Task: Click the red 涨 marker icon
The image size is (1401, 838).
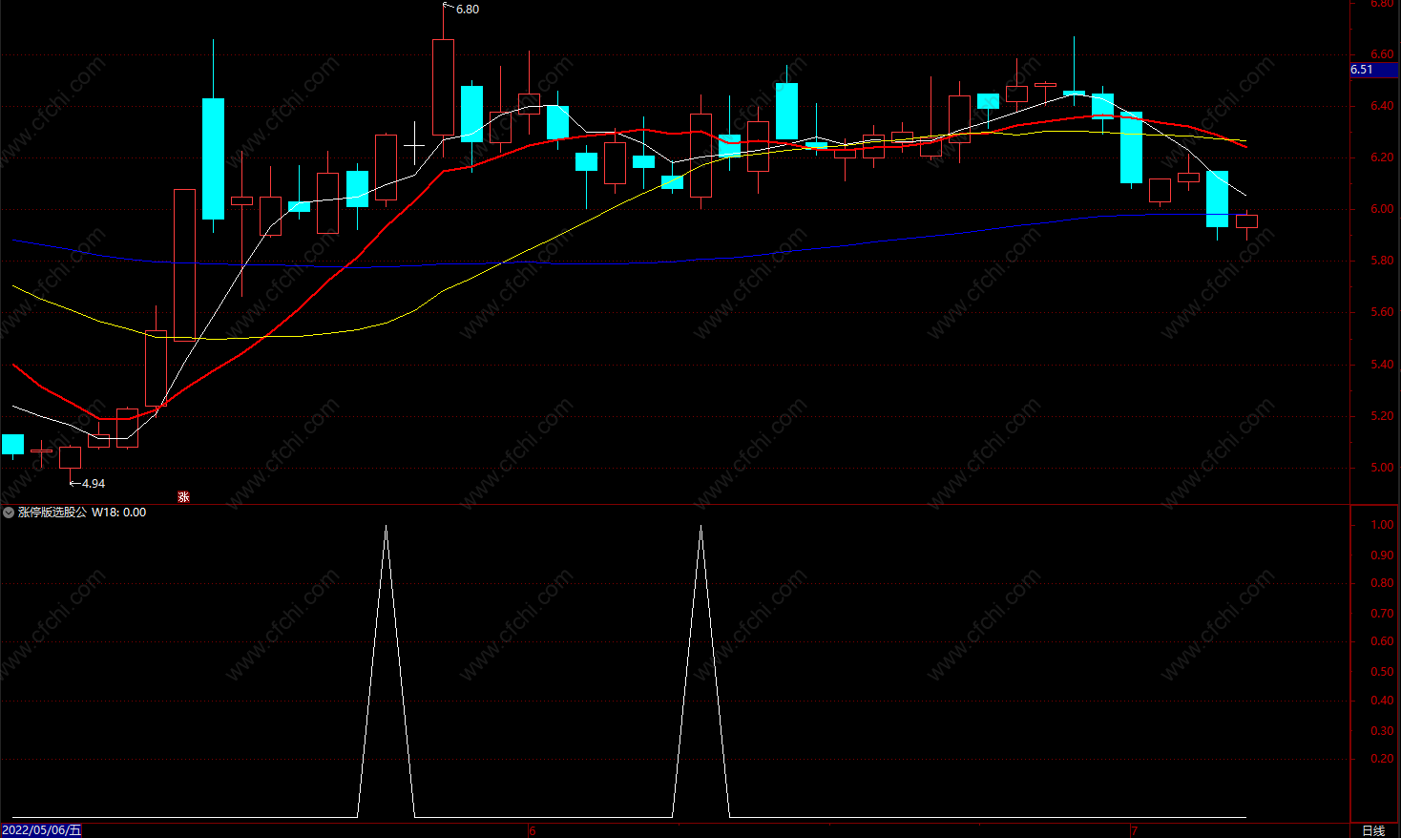Action: click(183, 497)
